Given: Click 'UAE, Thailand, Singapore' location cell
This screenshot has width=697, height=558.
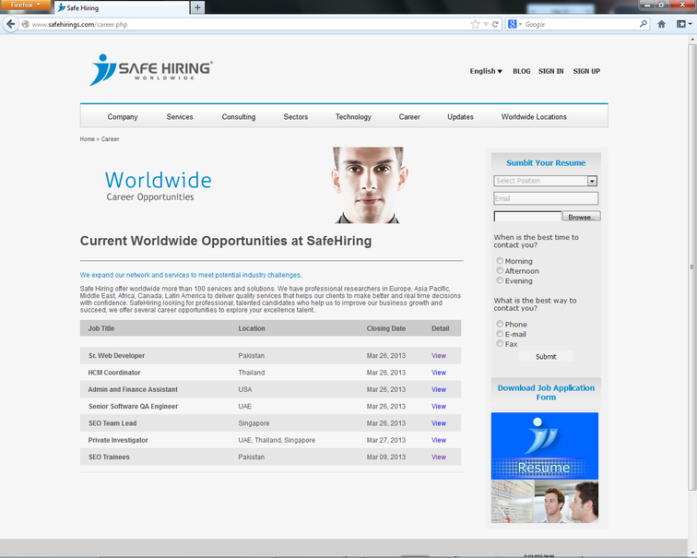Looking at the screenshot, I should pos(277,440).
